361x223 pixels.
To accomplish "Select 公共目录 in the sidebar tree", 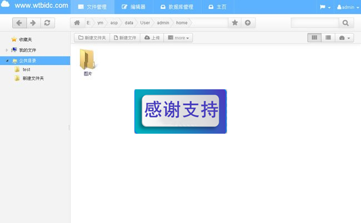I will (27, 60).
